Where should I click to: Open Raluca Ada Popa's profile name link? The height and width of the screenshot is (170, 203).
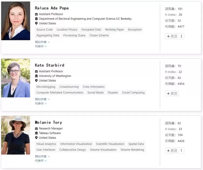52,8
